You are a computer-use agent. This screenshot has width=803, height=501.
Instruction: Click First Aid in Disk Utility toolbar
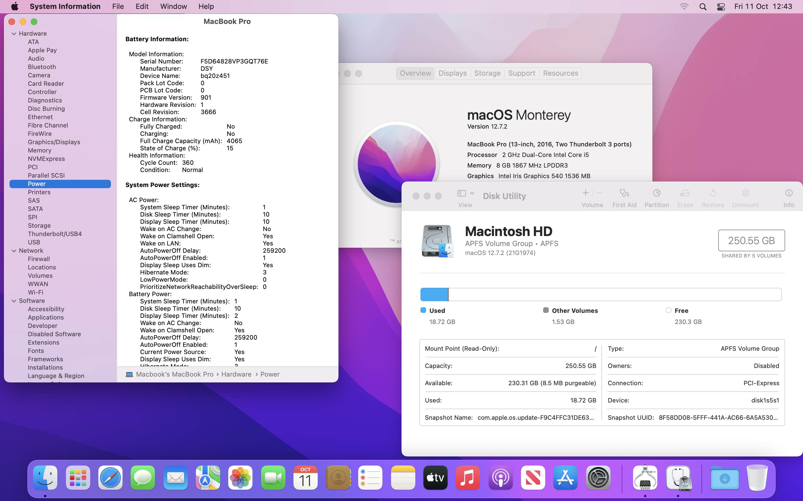[624, 198]
